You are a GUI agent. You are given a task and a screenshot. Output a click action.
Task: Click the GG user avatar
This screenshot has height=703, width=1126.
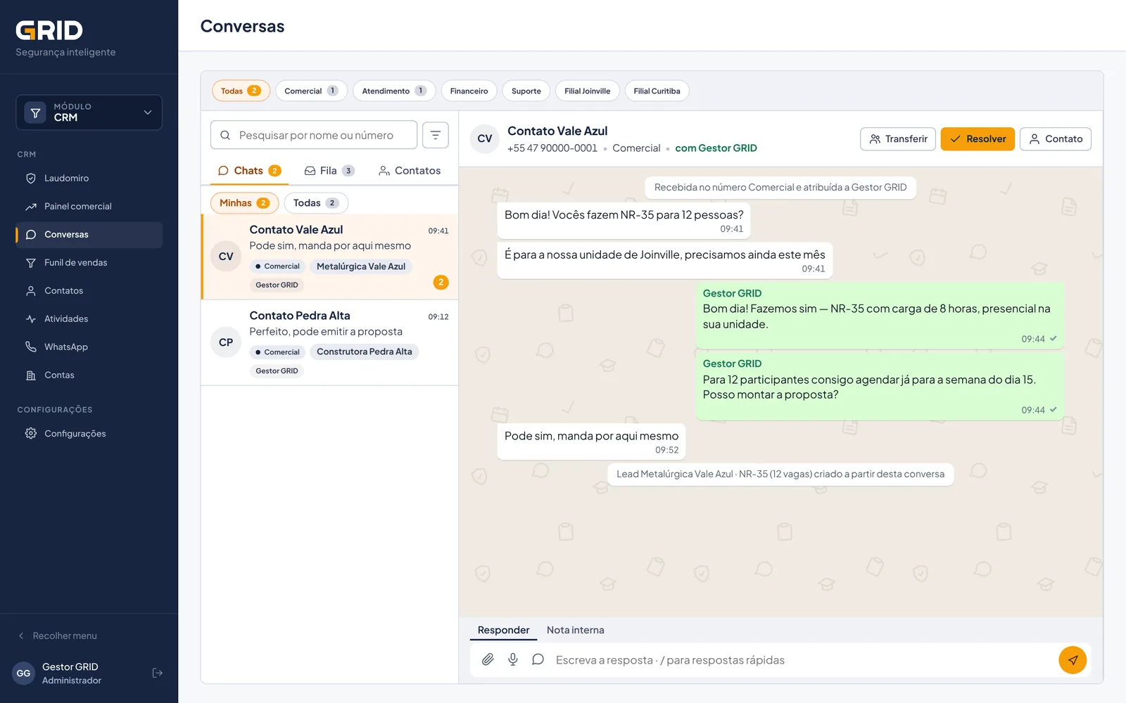(x=24, y=673)
